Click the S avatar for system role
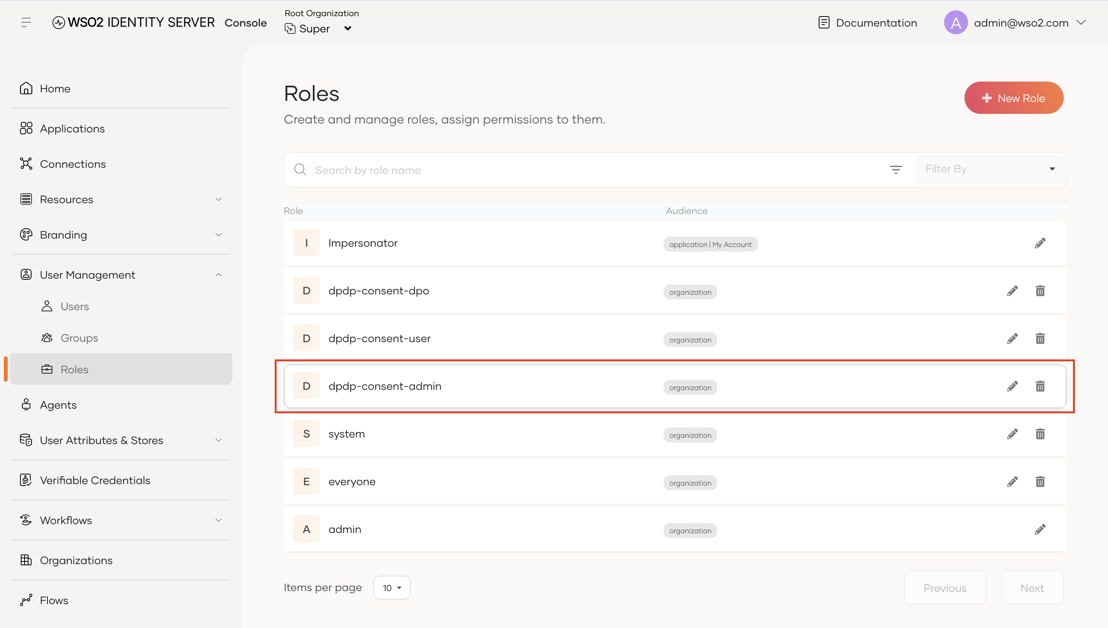This screenshot has width=1108, height=628. 306,433
